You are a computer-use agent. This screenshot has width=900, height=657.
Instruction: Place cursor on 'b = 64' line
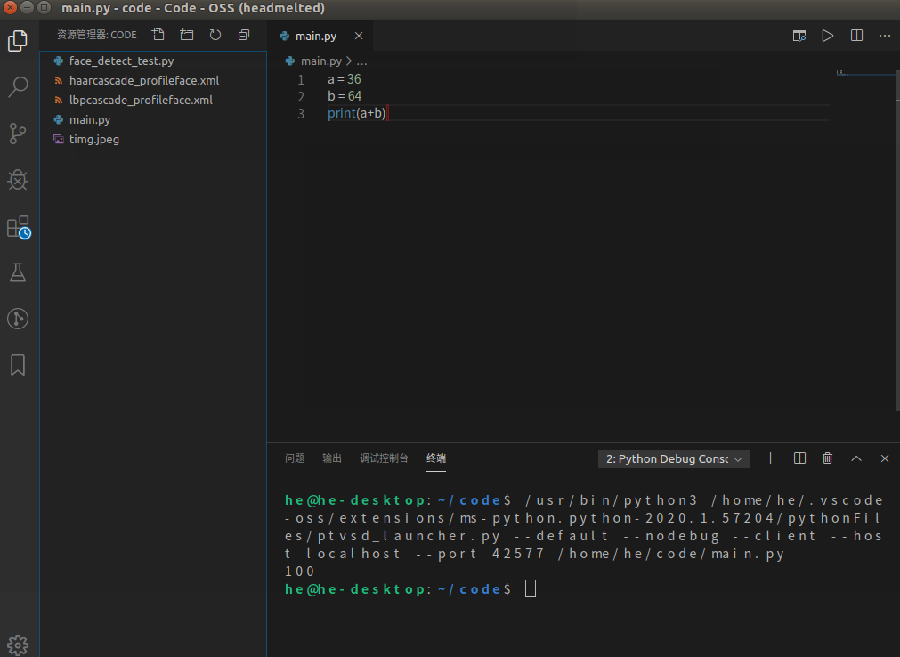click(x=345, y=96)
